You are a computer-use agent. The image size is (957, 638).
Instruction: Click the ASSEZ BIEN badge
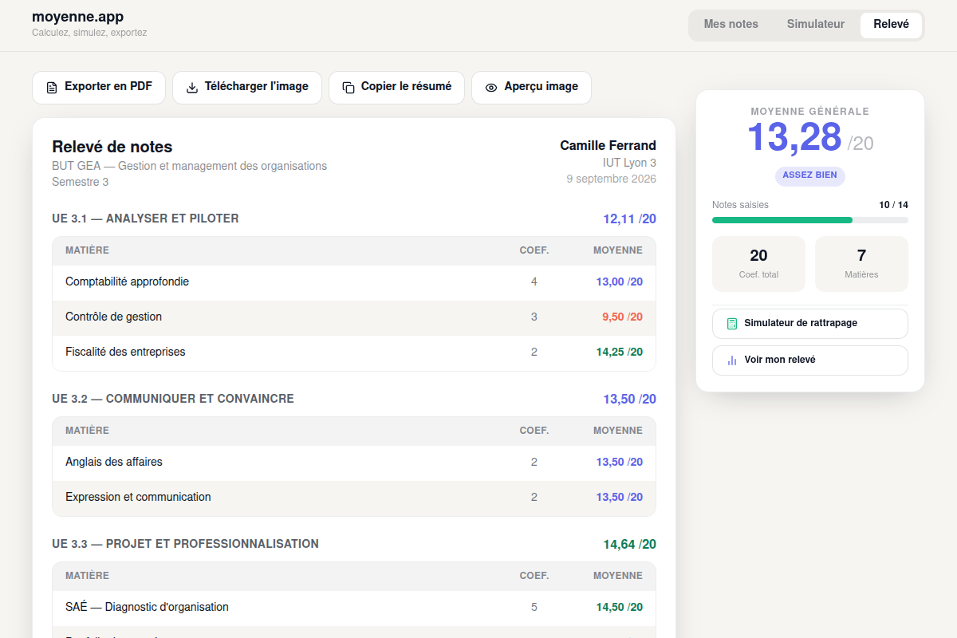tap(810, 175)
